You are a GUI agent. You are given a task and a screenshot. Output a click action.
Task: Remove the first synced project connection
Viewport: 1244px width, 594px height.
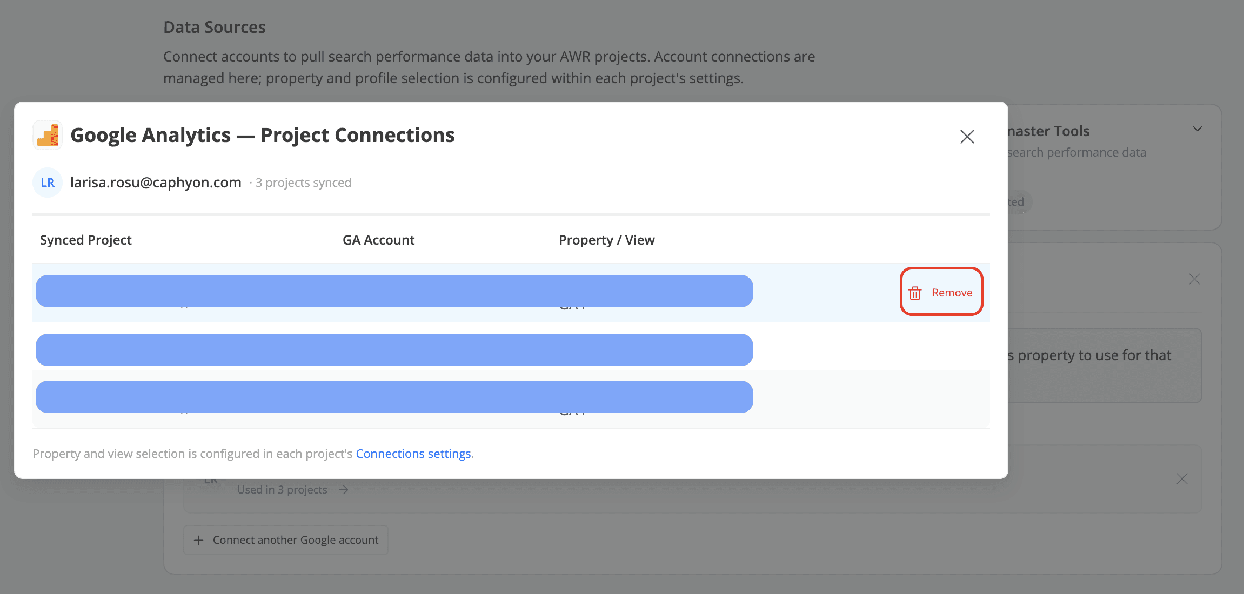(x=941, y=292)
